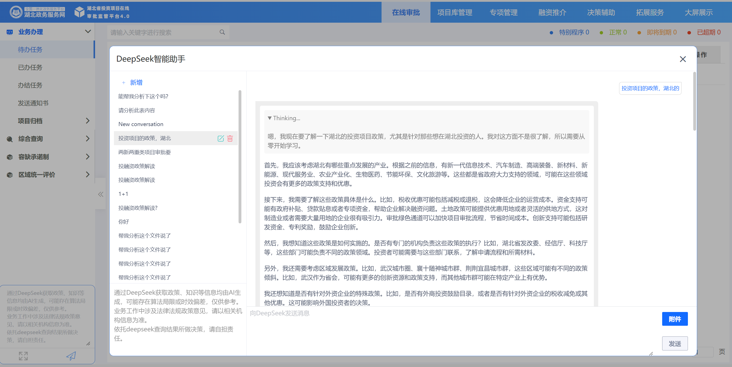Delete the 投资项目的政策，湖北 conversation via trash icon
Screen dimensions: 732x367
(230, 138)
